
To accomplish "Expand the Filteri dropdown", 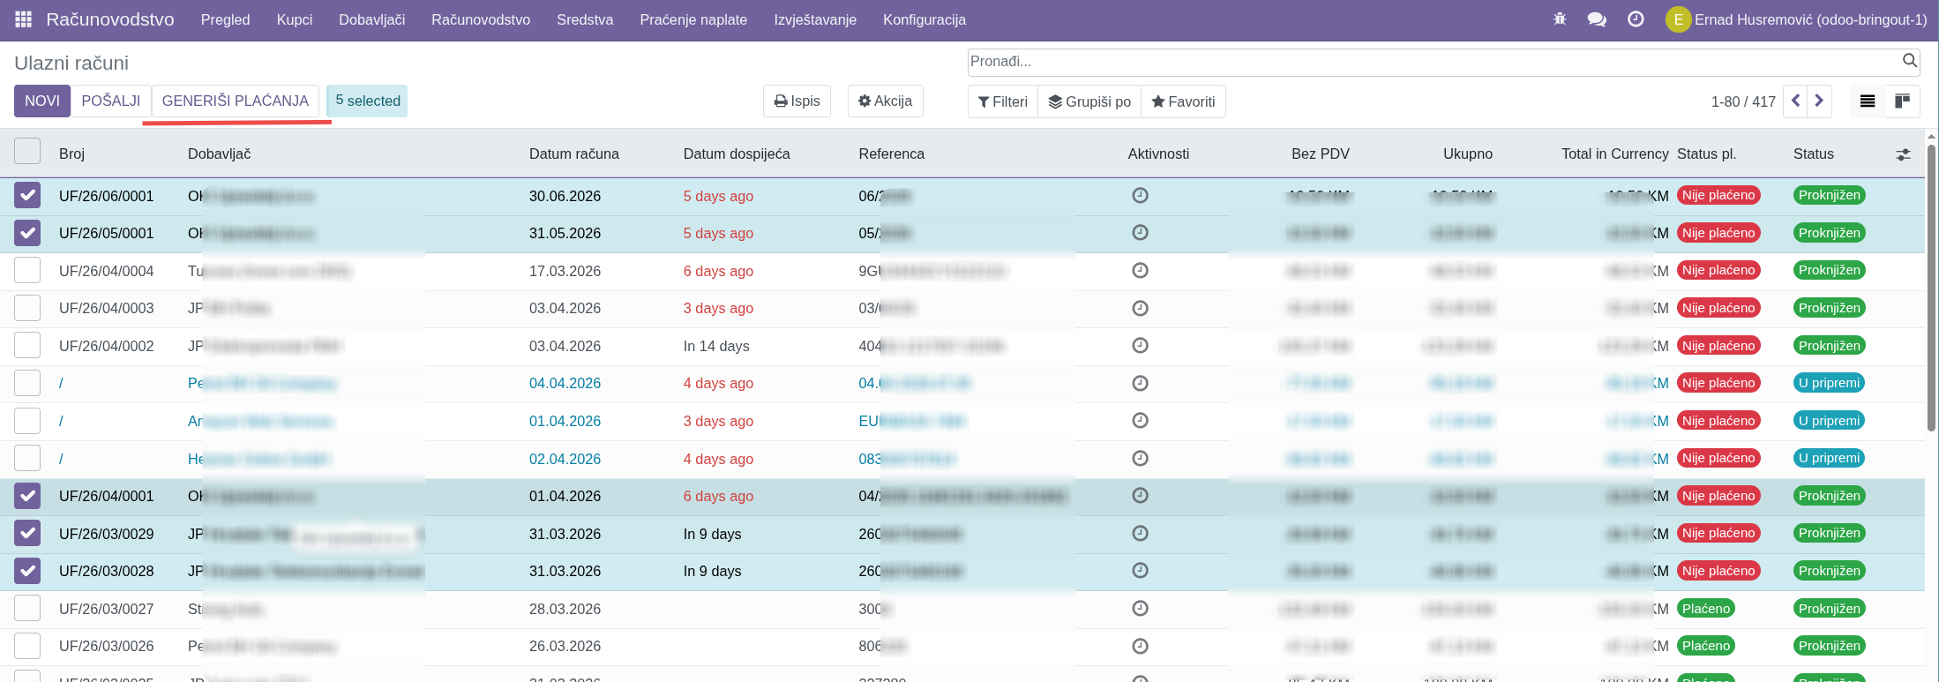I will [1003, 101].
